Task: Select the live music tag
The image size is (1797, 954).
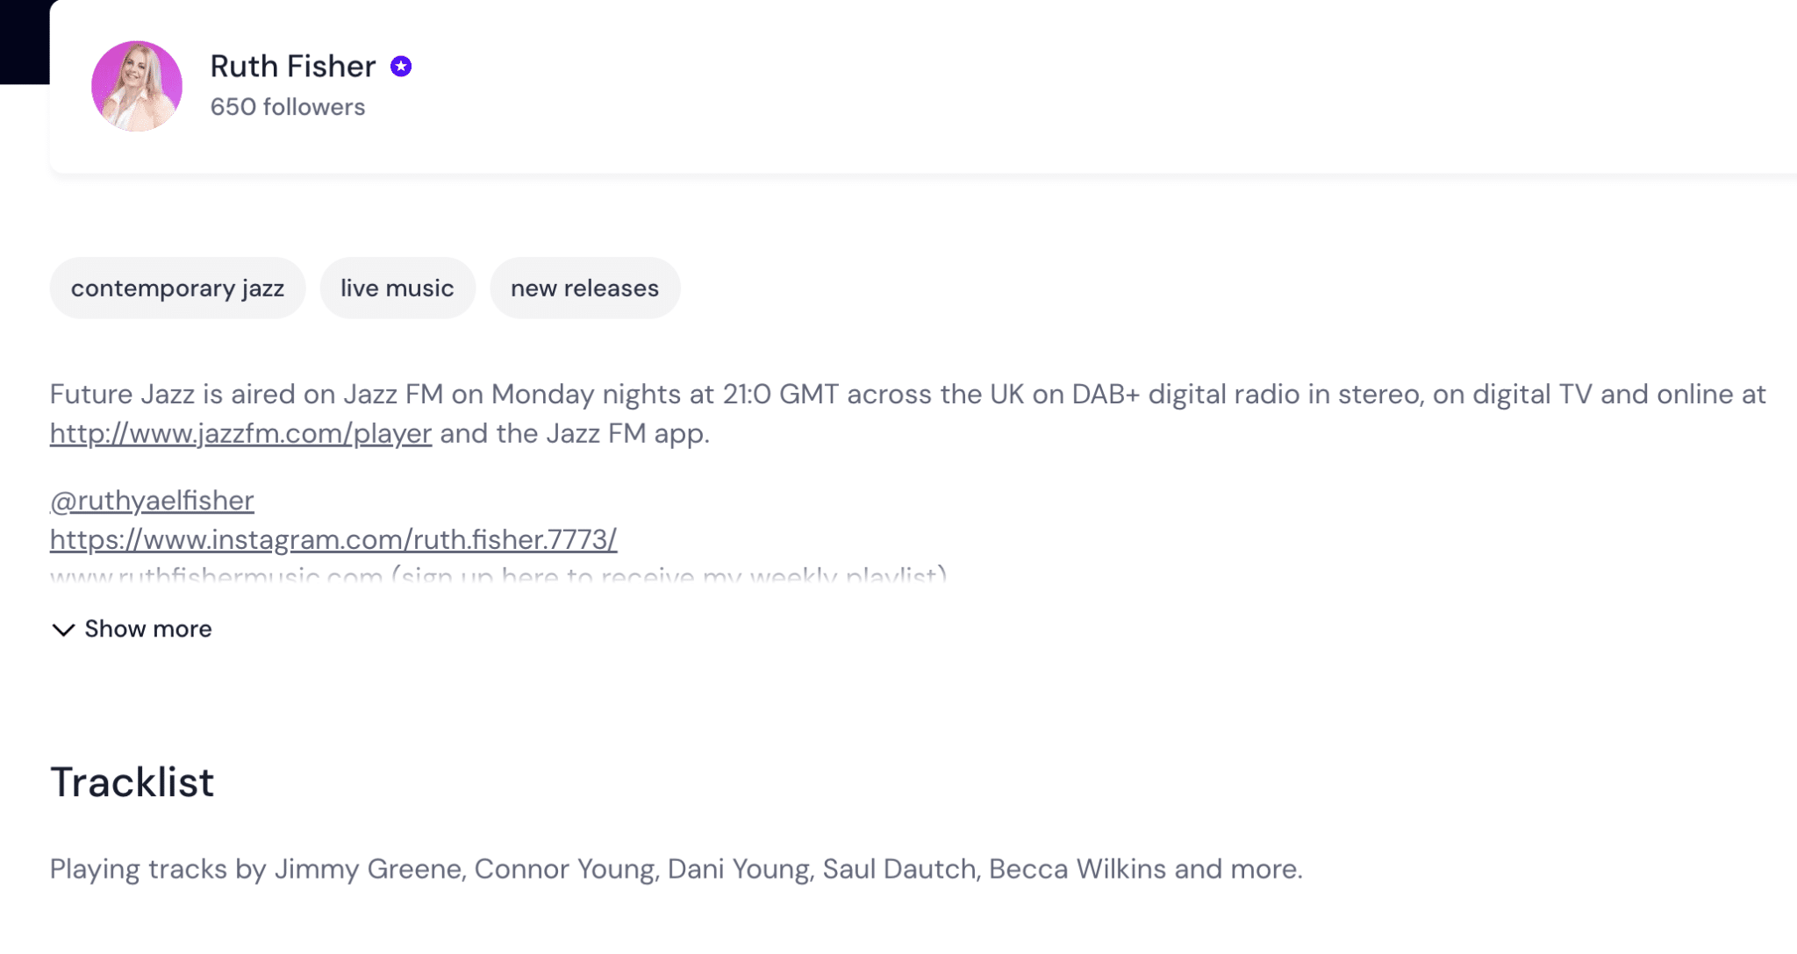Action: click(397, 288)
